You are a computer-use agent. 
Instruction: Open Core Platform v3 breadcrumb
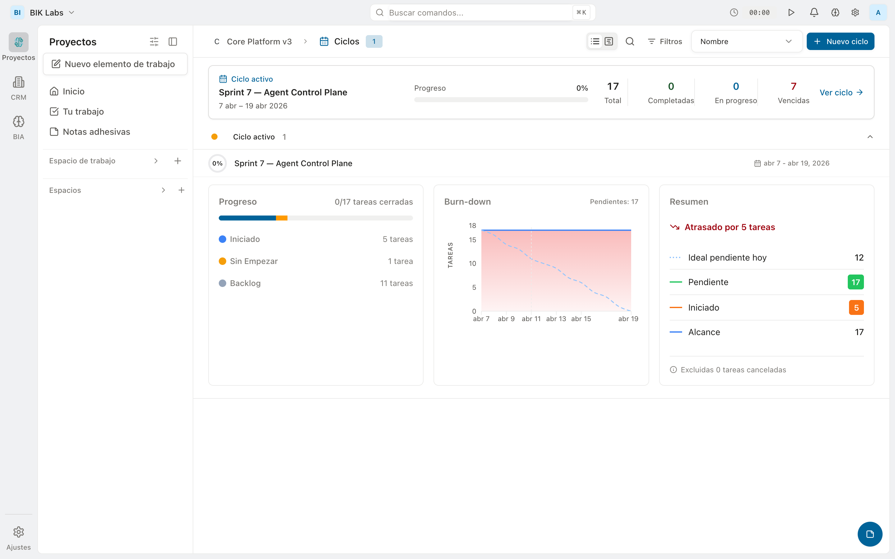point(259,41)
